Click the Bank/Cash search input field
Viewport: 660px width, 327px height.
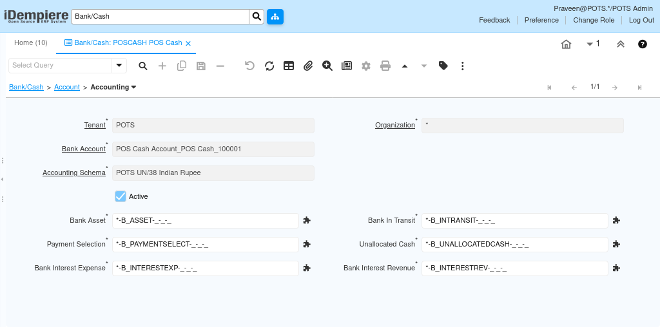coord(160,17)
